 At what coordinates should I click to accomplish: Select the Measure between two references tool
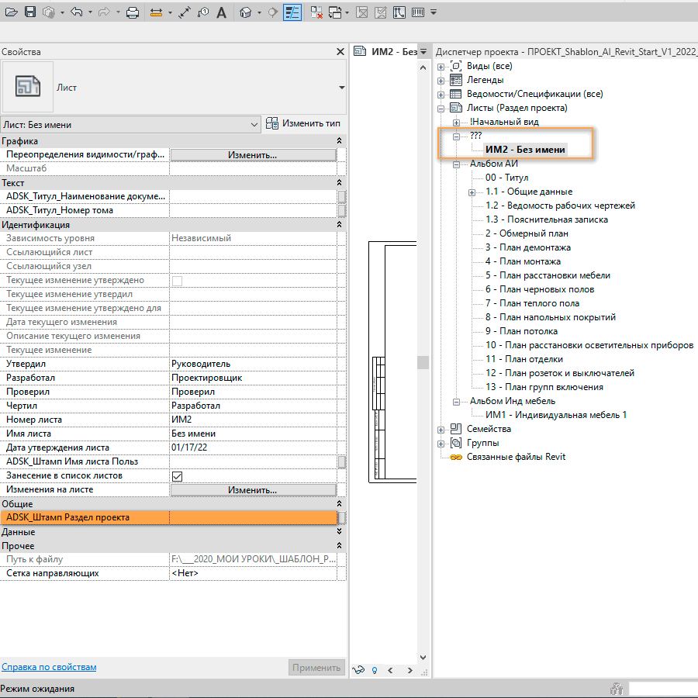156,12
